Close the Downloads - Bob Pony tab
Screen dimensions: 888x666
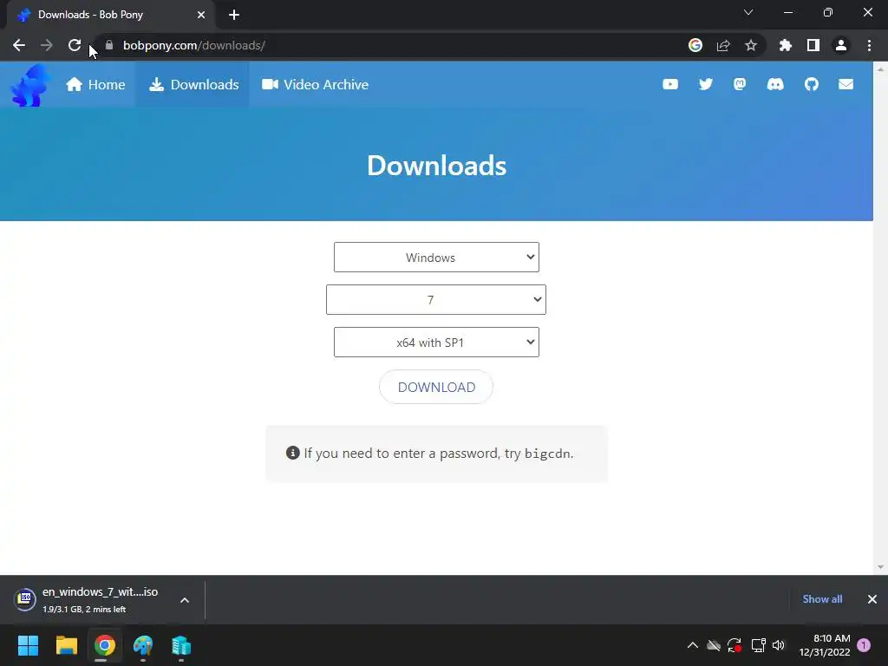click(201, 15)
